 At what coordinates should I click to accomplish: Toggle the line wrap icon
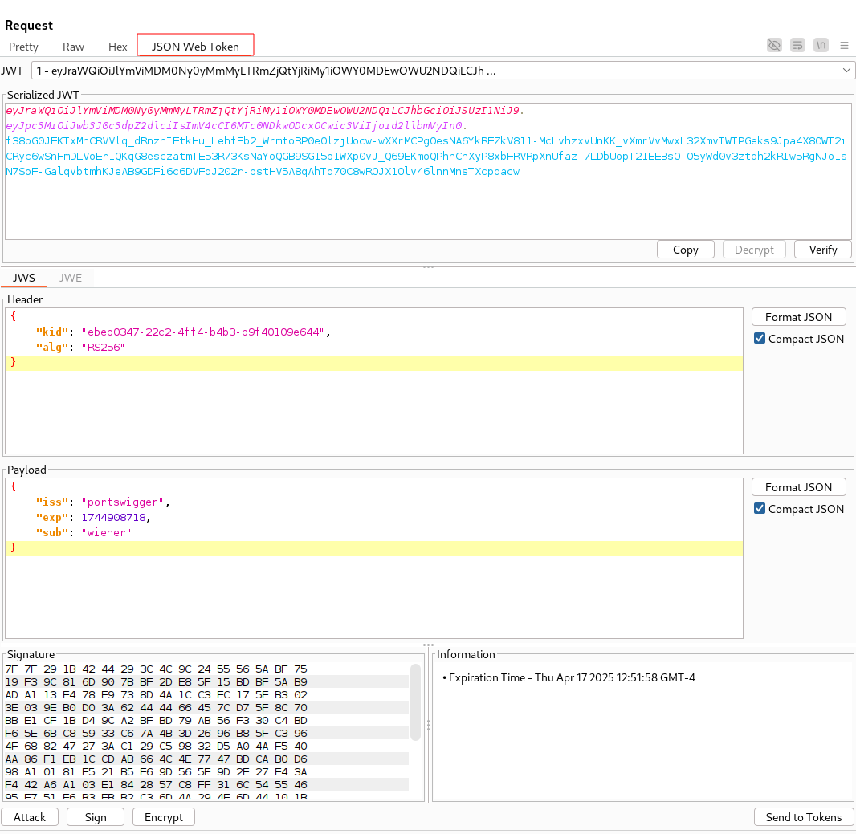[797, 45]
